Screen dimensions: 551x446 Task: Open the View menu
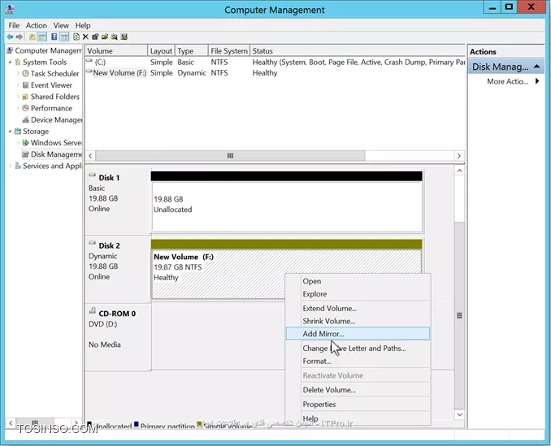click(61, 26)
